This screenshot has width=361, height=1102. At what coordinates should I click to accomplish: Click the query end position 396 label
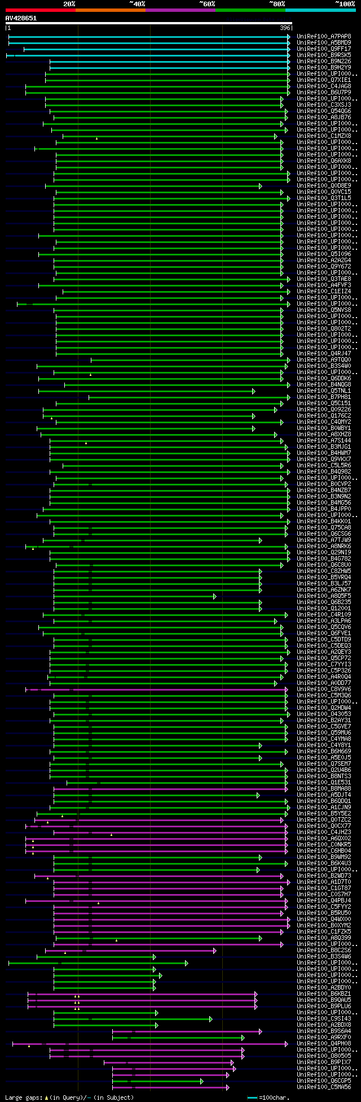pyautogui.click(x=285, y=28)
